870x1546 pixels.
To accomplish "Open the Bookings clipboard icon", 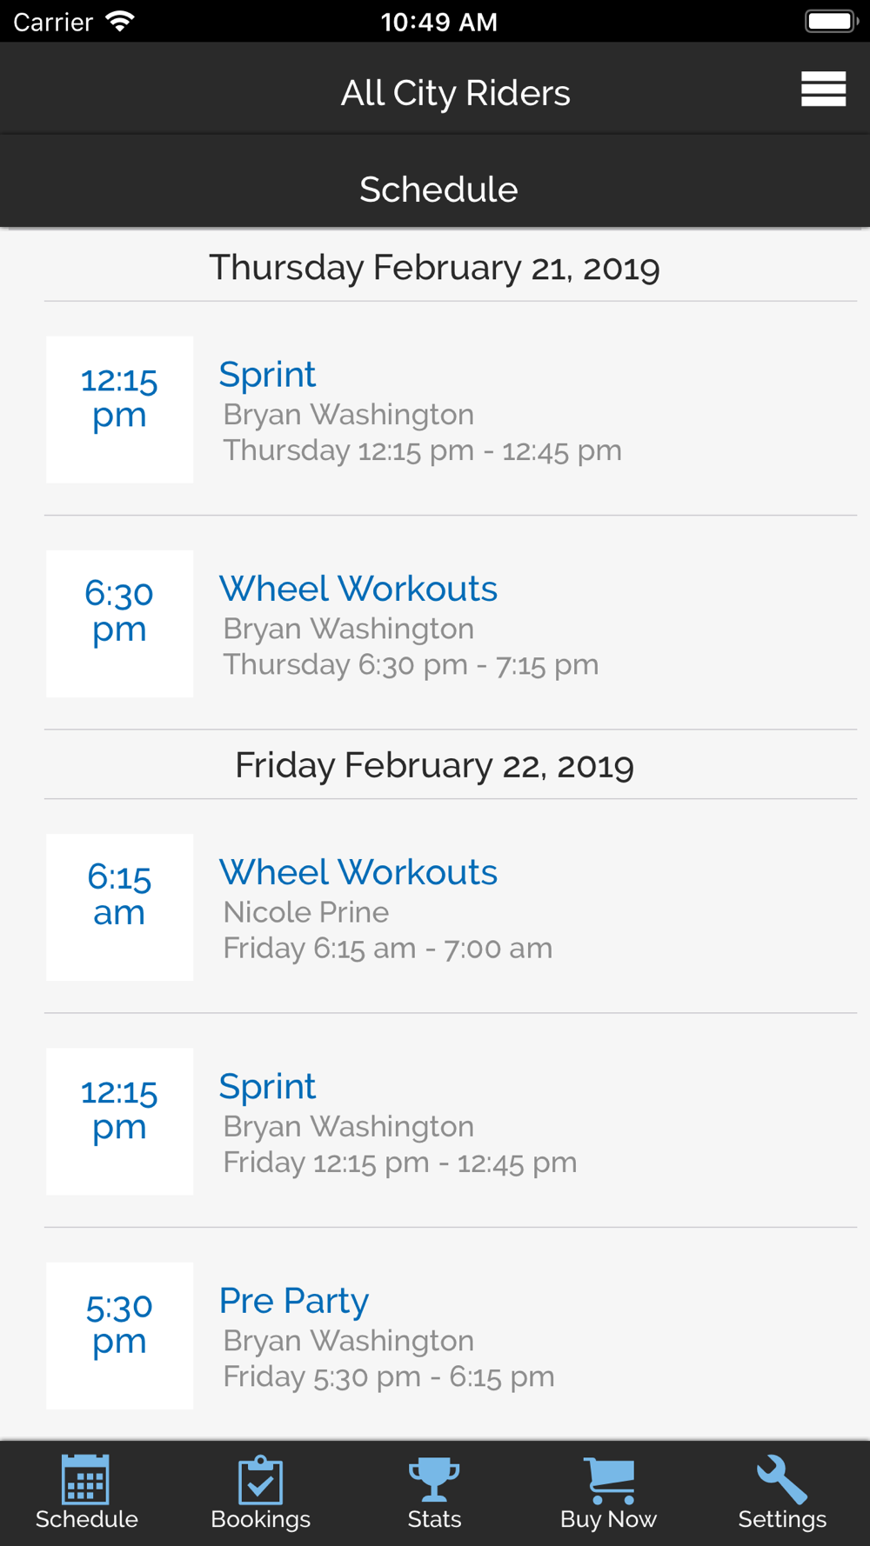I will [260, 1479].
